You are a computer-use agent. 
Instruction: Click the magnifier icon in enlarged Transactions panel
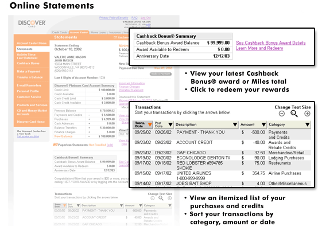[x=294, y=114]
